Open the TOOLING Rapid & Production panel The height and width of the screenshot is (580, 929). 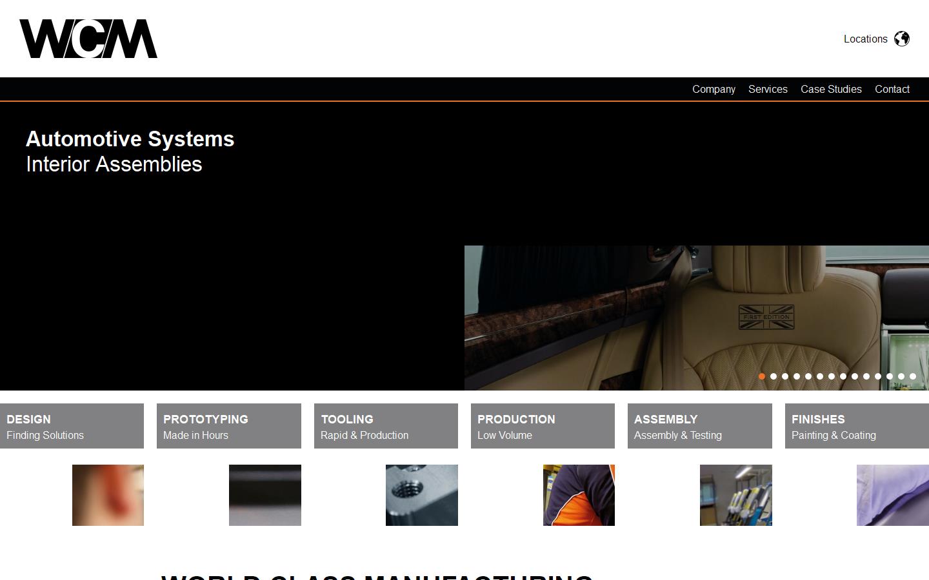(386, 426)
